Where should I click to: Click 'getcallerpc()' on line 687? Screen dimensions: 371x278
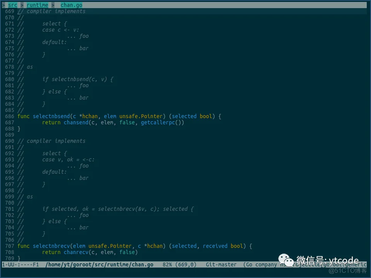pos(162,122)
